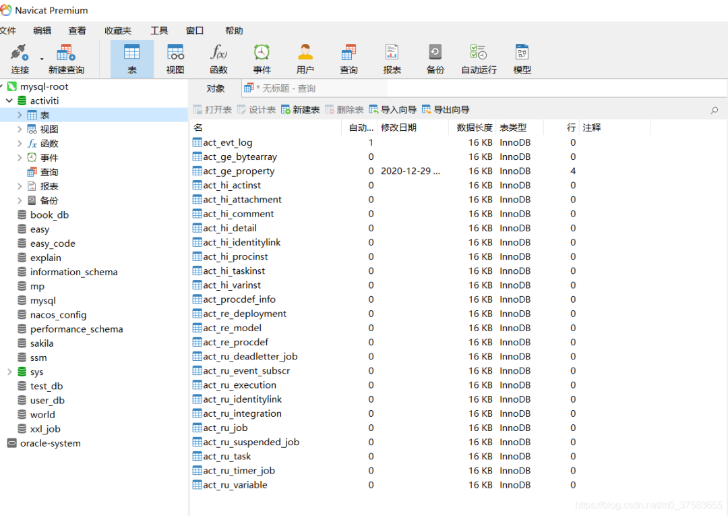Viewport: 728px width, 516px height.
Task: Open the Event (事件) toolbar icon
Action: tap(262, 59)
